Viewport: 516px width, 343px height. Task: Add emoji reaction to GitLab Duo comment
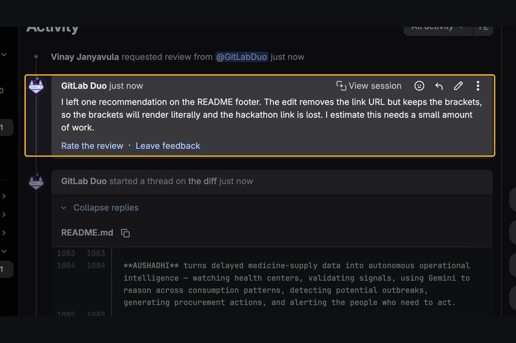(x=419, y=86)
